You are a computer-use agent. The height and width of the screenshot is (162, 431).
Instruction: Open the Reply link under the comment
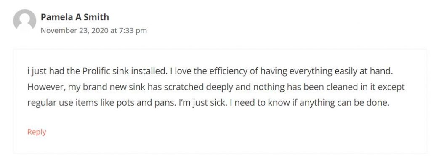37,132
